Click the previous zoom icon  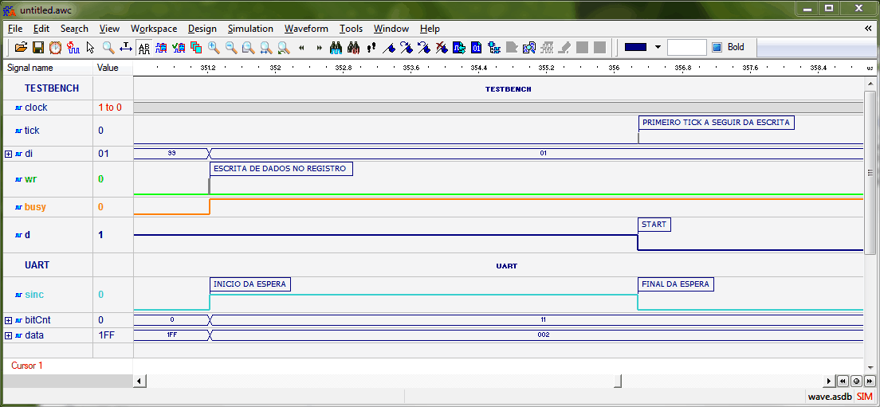tap(284, 48)
